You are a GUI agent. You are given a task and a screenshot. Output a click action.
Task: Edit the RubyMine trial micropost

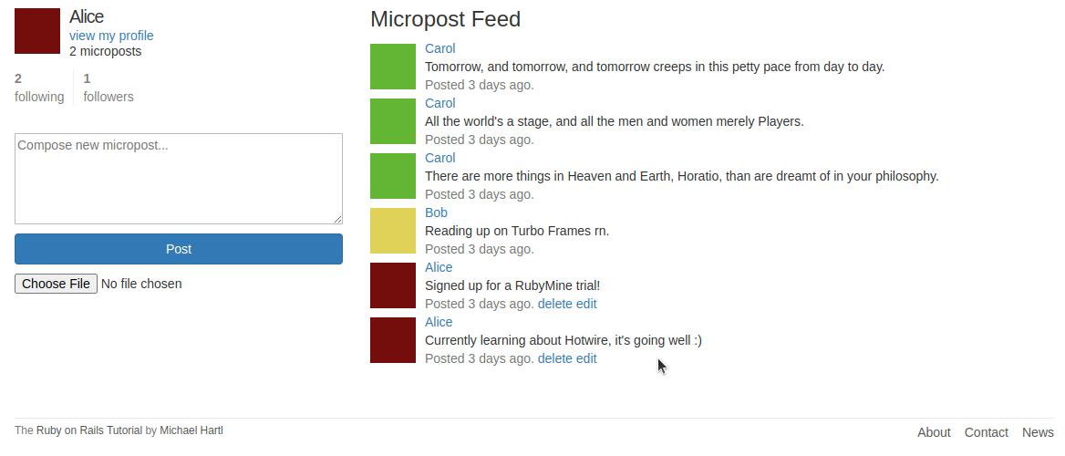pos(586,304)
